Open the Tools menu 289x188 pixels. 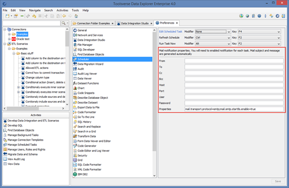click(75, 10)
